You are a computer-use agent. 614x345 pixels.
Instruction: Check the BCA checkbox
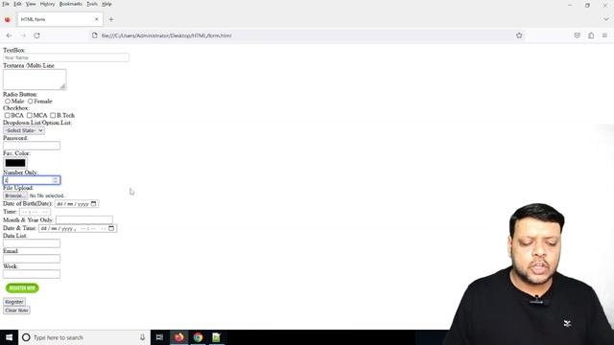[7, 115]
